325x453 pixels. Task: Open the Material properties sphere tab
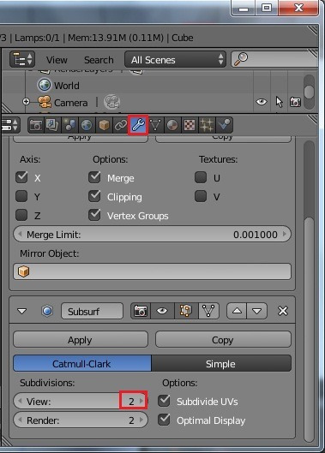tap(172, 125)
